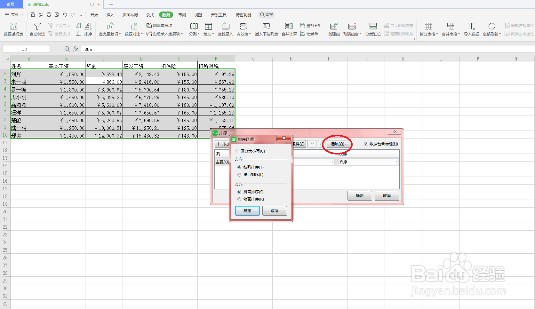This screenshot has width=535, height=309.
Task: Click OK (确定) in the Sort dialog
Action: 360,196
